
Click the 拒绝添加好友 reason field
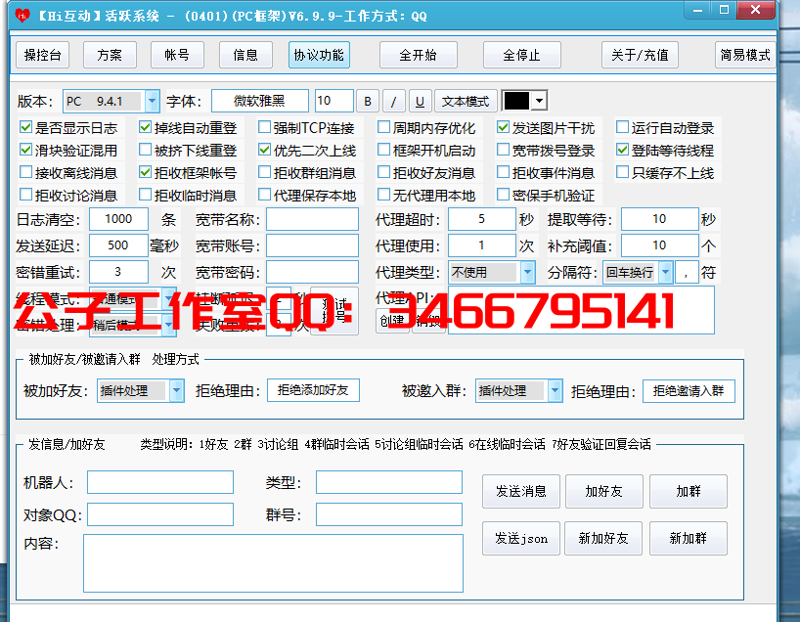(313, 390)
